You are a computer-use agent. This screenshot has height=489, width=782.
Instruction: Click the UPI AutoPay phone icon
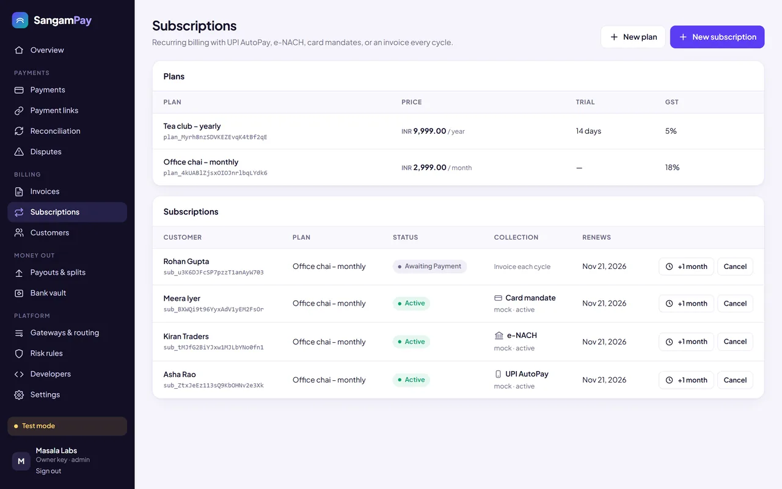point(498,374)
